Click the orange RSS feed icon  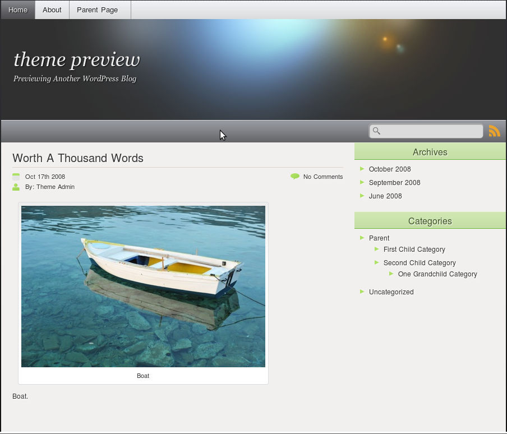click(x=494, y=131)
